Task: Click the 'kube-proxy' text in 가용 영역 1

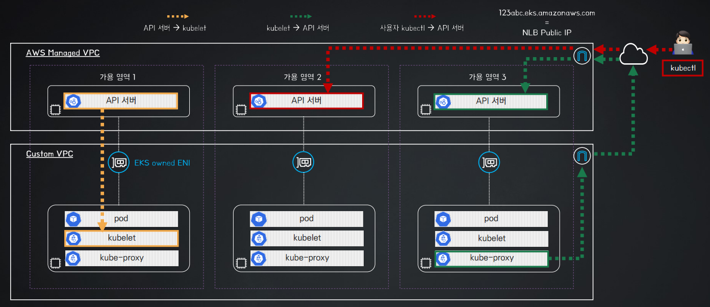Action: 122,258
